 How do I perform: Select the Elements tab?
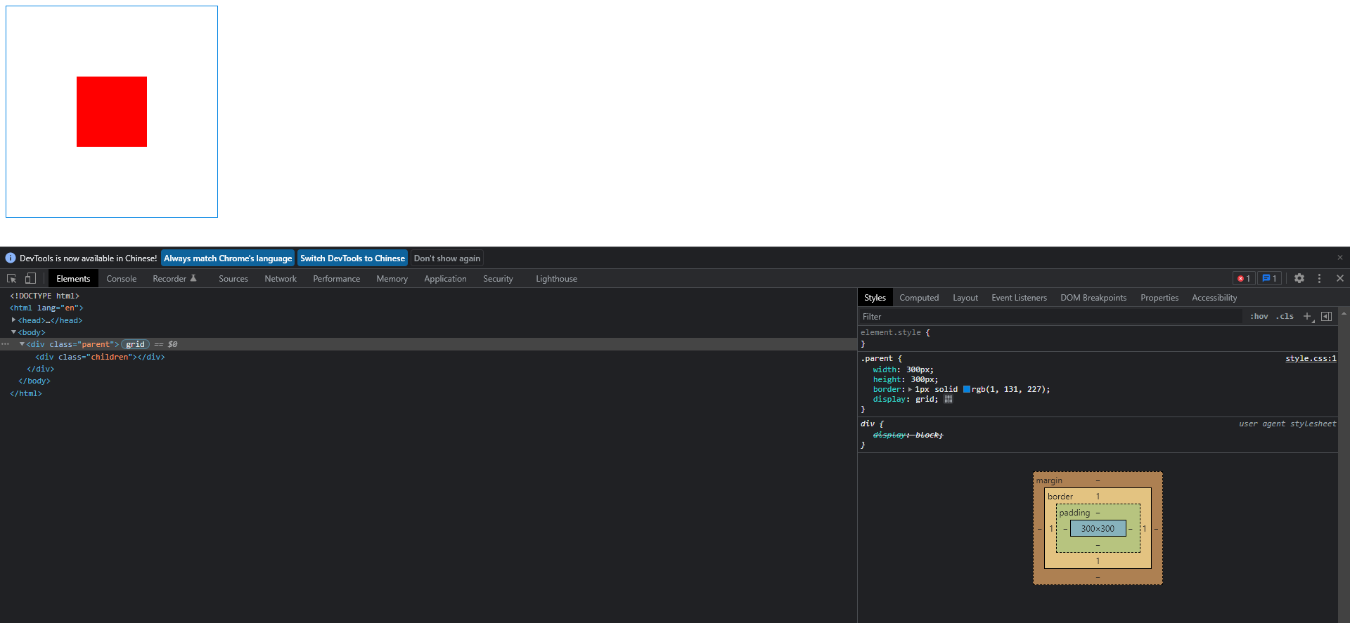[73, 278]
